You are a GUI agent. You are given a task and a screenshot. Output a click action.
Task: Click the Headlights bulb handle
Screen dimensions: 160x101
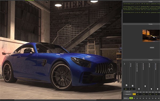click(x=145, y=86)
